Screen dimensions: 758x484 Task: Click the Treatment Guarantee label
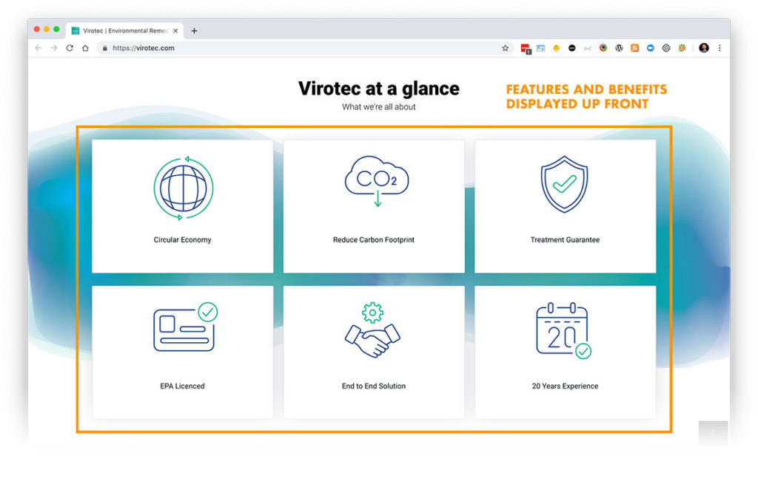(x=565, y=240)
